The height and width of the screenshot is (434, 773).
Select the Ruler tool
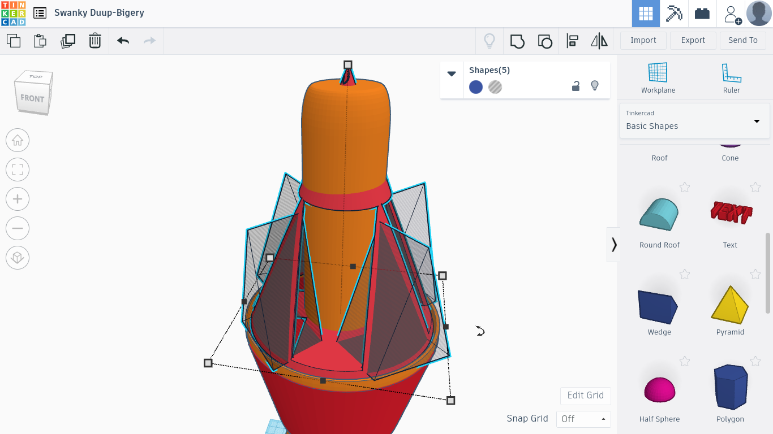click(732, 78)
